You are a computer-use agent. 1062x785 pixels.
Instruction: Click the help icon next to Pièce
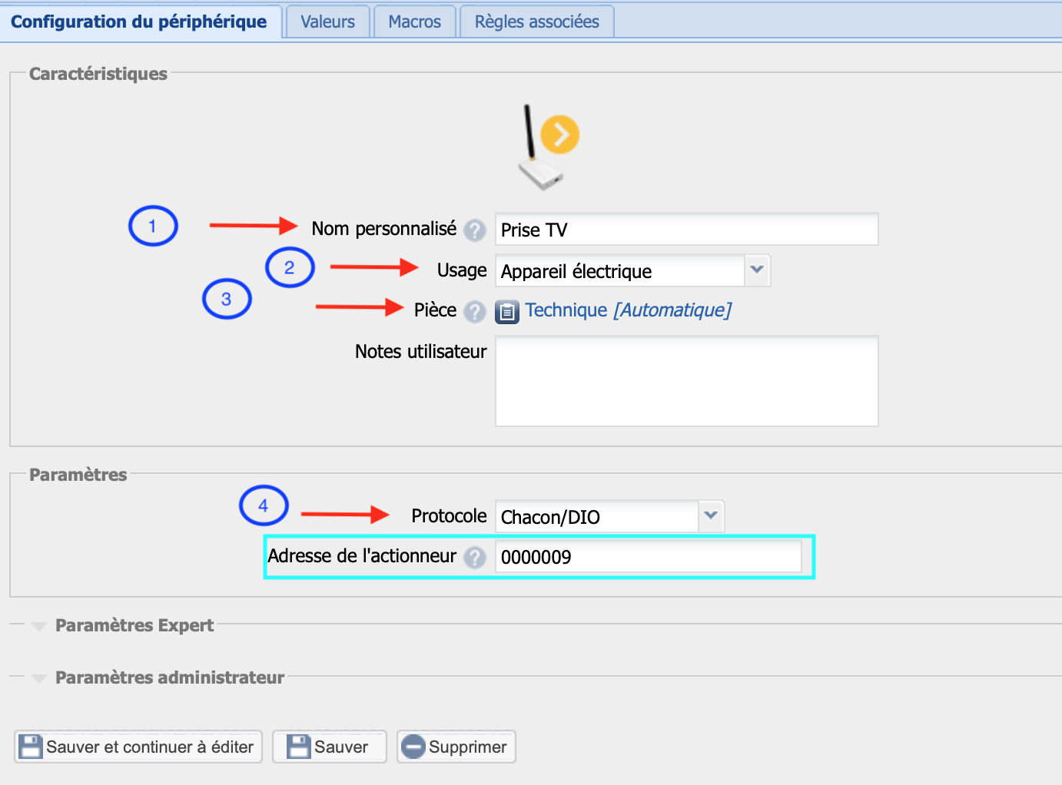475,311
